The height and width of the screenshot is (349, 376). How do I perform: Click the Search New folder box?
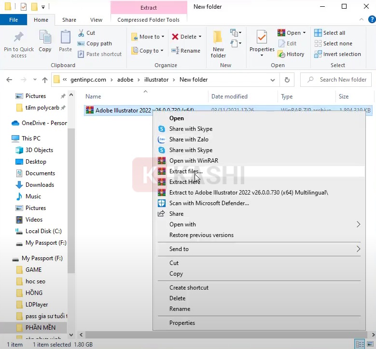point(336,80)
